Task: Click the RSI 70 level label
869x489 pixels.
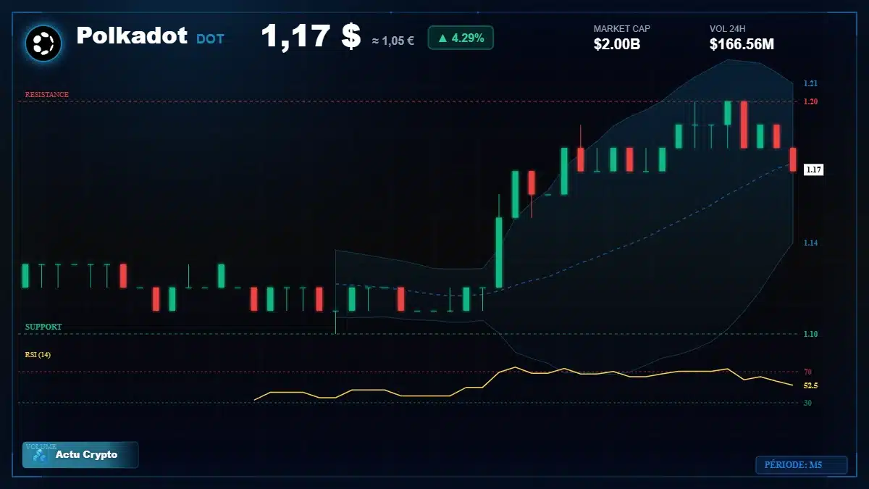Action: tap(807, 372)
